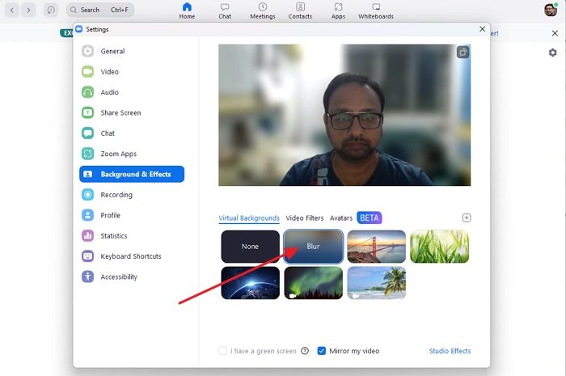Open the Audio settings section

click(x=110, y=92)
